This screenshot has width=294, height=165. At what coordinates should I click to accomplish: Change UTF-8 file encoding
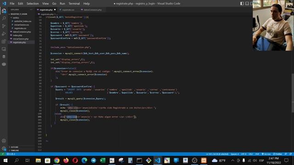coord(244,154)
